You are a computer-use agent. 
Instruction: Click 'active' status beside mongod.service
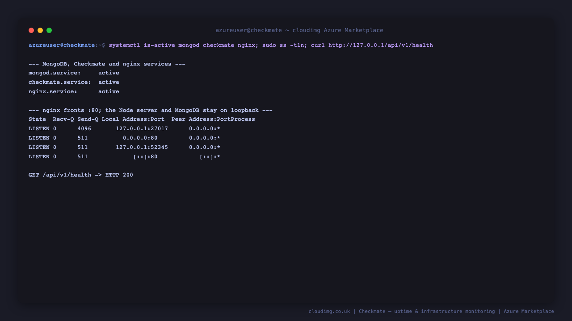(109, 73)
